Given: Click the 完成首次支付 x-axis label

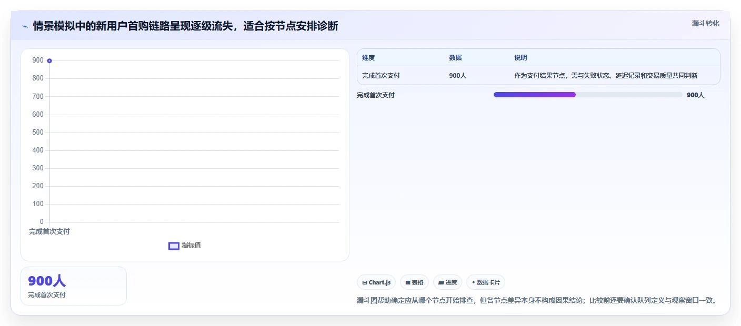Looking at the screenshot, I should 49,232.
